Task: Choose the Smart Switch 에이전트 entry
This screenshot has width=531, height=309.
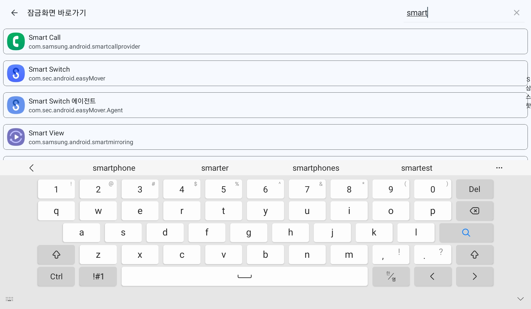Action: (265, 105)
